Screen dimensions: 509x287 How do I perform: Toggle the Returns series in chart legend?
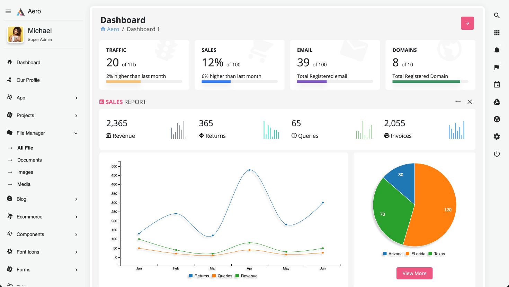[199, 276]
